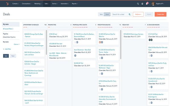Switch to Board view
Image resolution: width=170 pixels, height=106 pixels.
click(107, 14)
